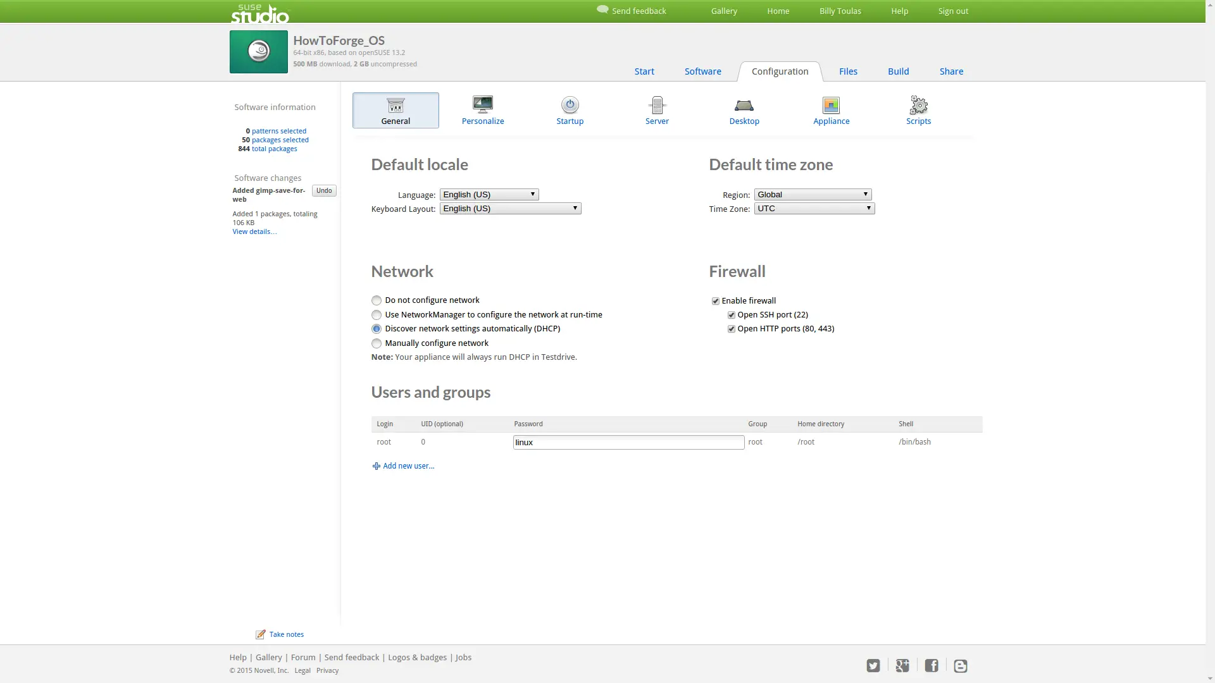This screenshot has height=683, width=1215.
Task: Open the patterns selected link
Action: 279,131
